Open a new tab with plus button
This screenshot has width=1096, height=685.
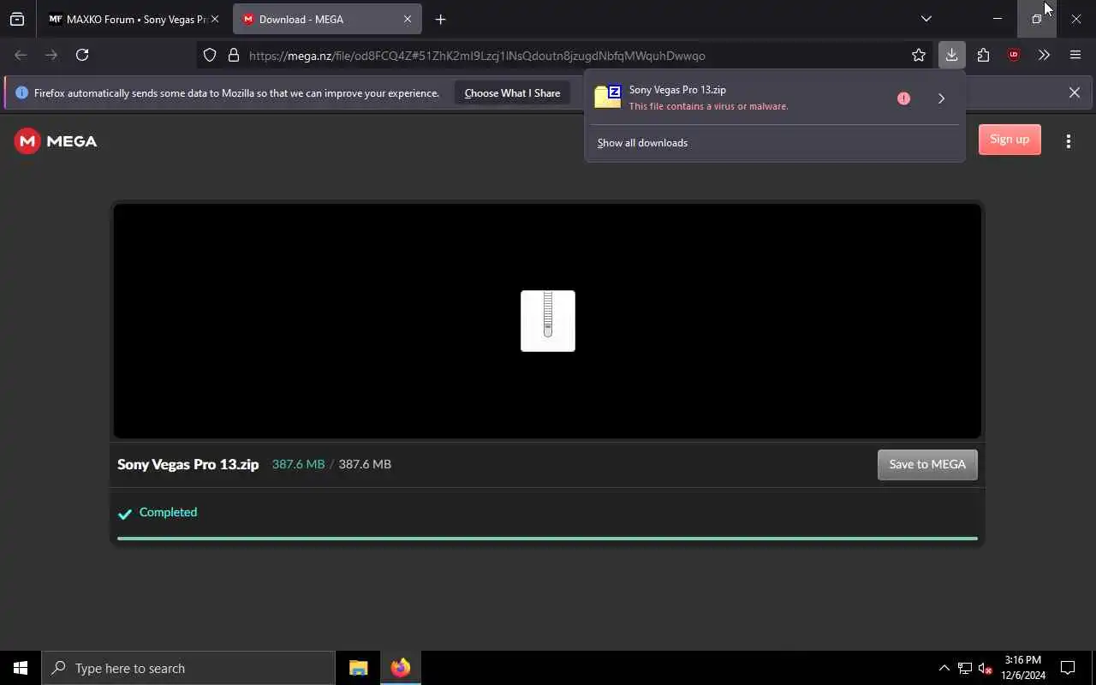(x=440, y=19)
